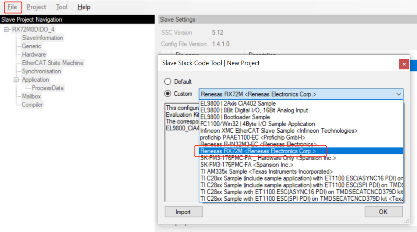The image size is (417, 232).
Task: Open the Compiler settings
Action: tap(32, 104)
